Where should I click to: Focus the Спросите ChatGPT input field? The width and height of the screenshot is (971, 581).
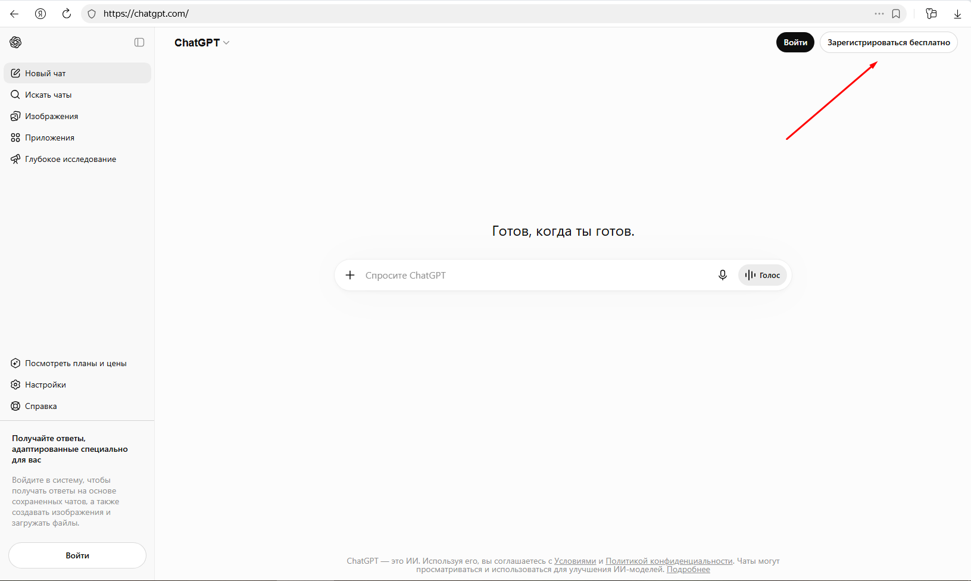click(536, 275)
